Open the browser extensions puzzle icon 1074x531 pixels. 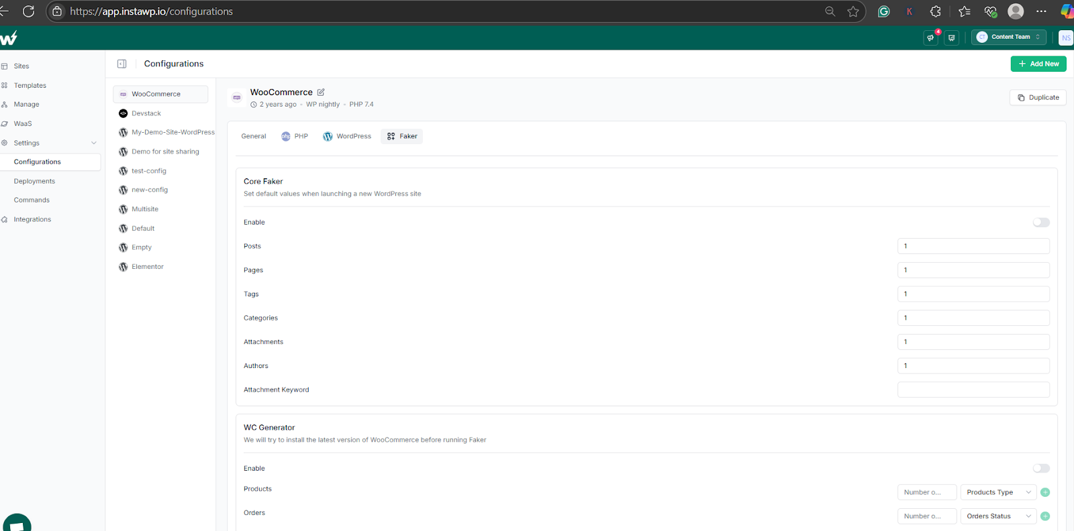coord(936,11)
